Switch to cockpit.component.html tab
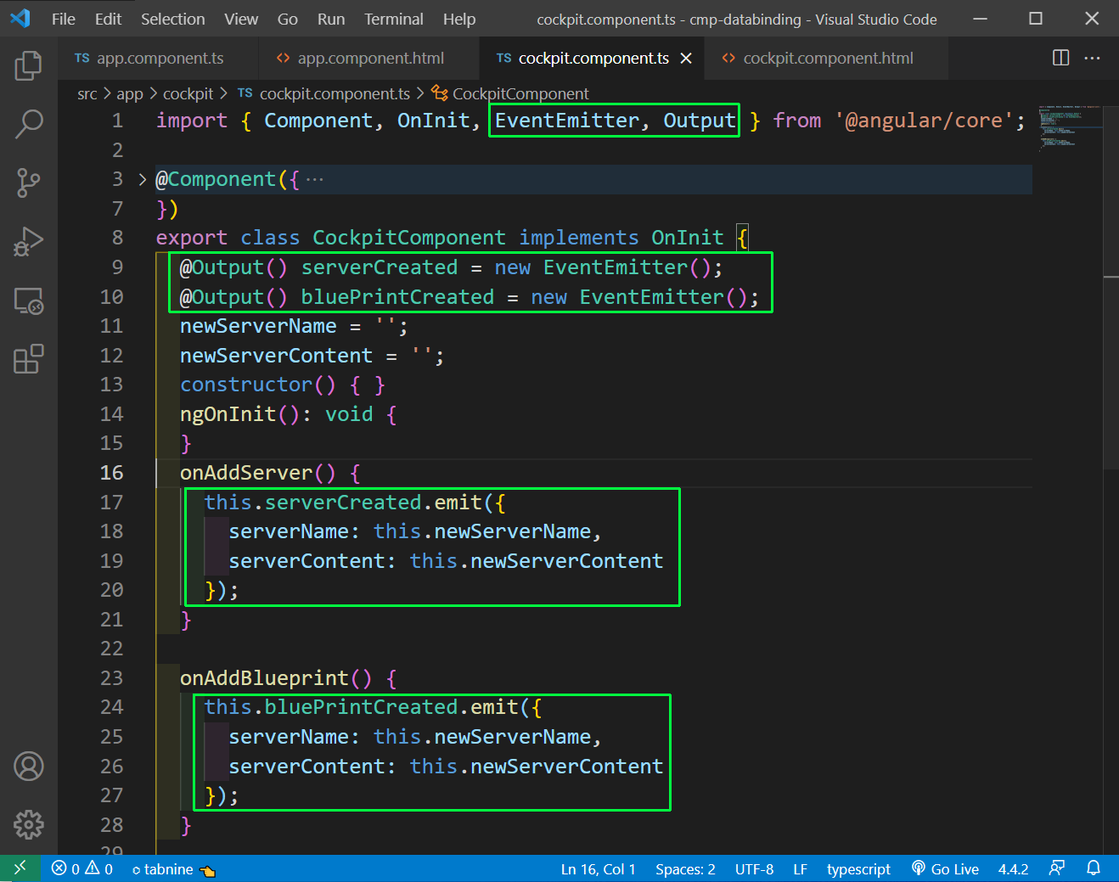The image size is (1119, 882). click(828, 58)
